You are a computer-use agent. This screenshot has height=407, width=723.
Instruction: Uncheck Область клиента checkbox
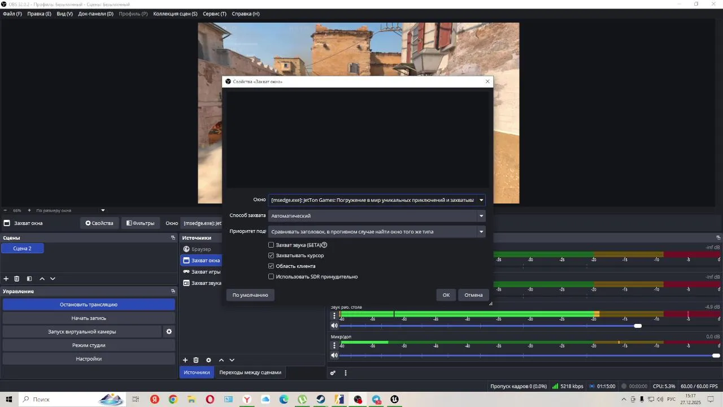point(271,266)
